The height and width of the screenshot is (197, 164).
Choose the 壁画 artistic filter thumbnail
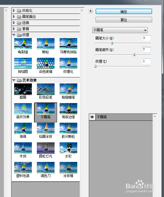click(x=23, y=89)
